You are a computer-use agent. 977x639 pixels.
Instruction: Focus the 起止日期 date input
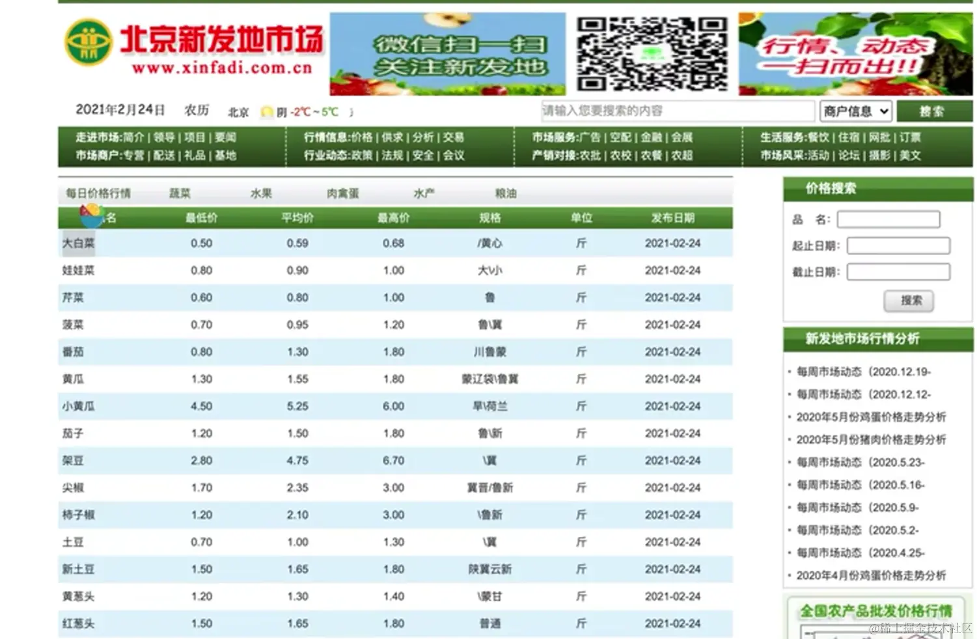[x=898, y=246]
